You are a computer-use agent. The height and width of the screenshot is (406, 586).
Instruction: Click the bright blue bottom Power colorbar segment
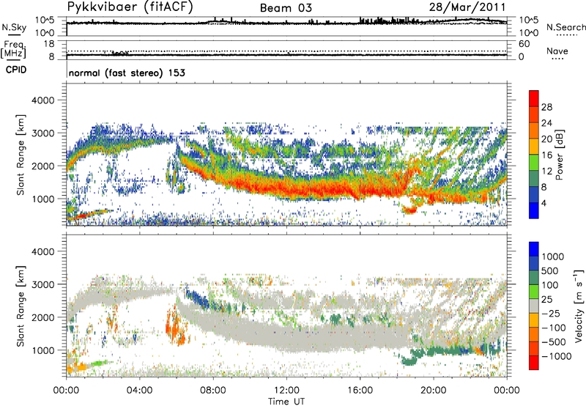(534, 210)
